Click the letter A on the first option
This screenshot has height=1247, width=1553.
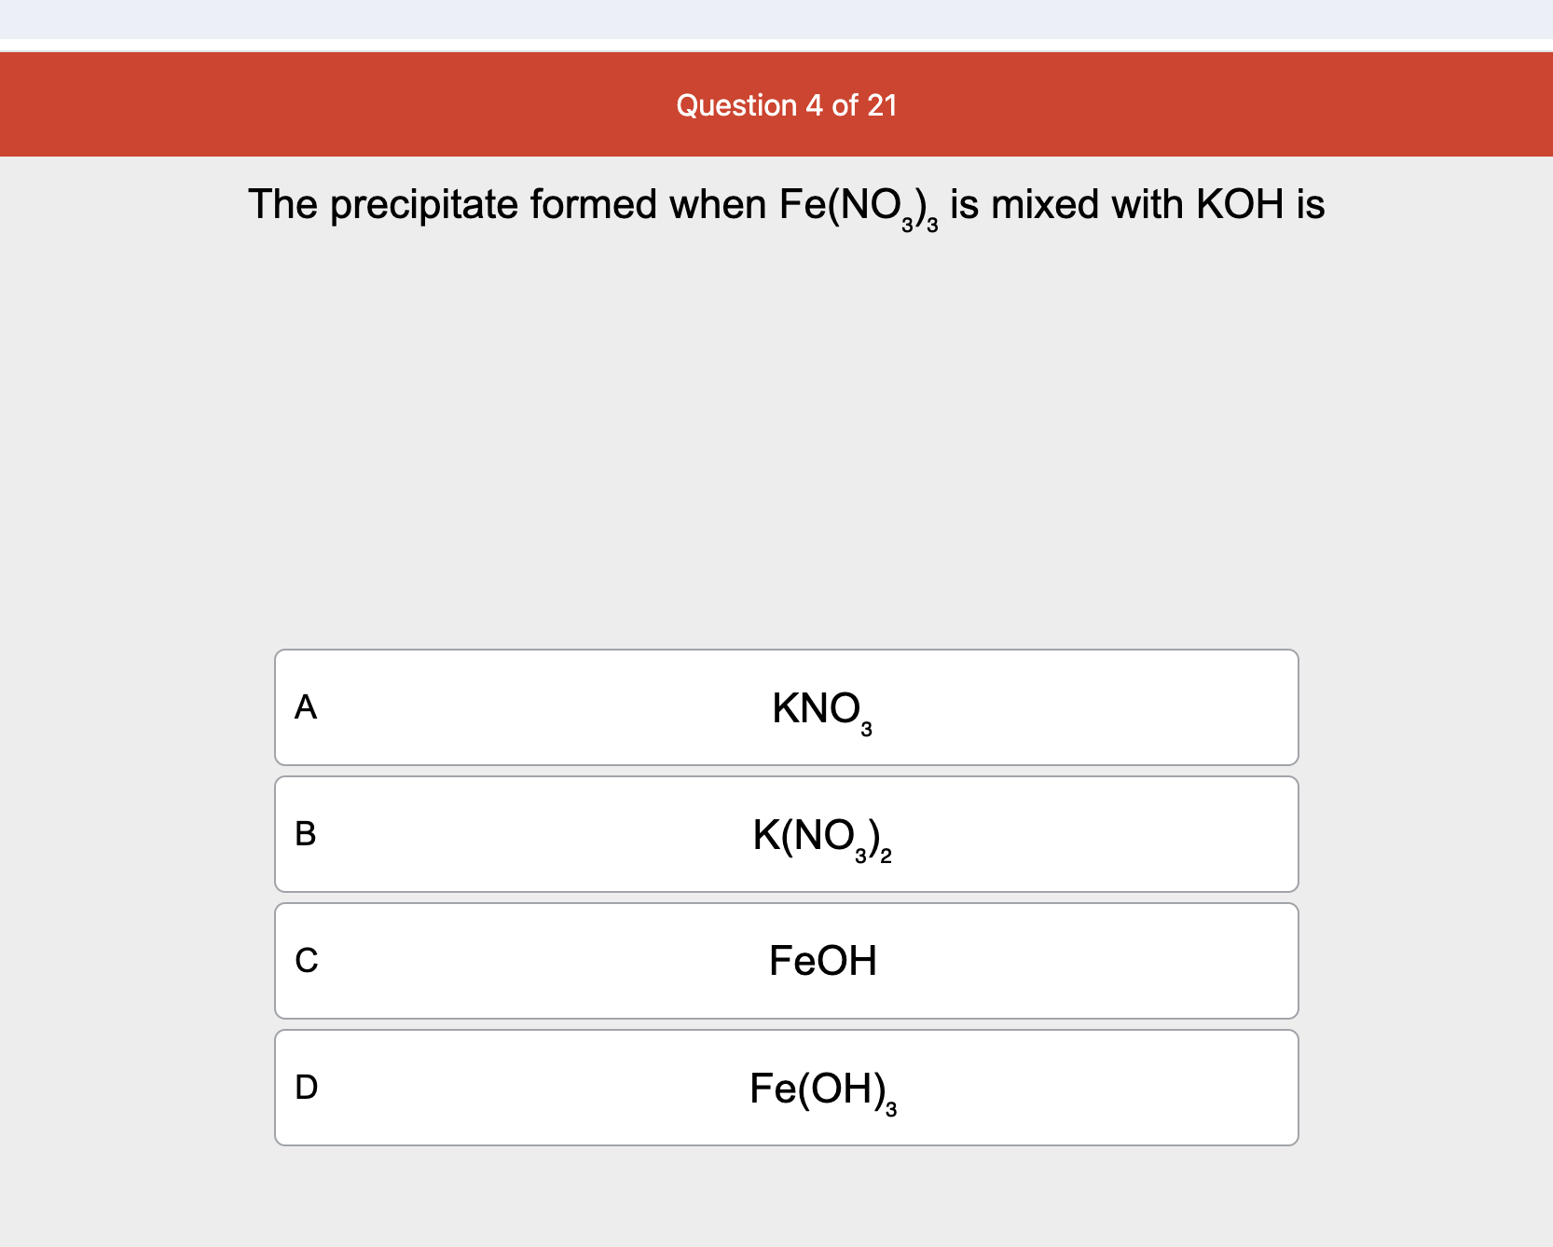coord(306,708)
